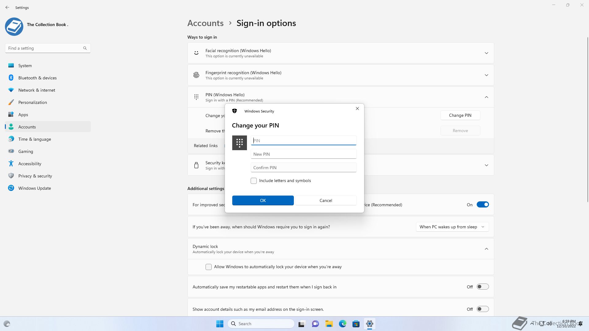Show hidden tray icons chevron
The image size is (589, 331).
click(x=532, y=323)
